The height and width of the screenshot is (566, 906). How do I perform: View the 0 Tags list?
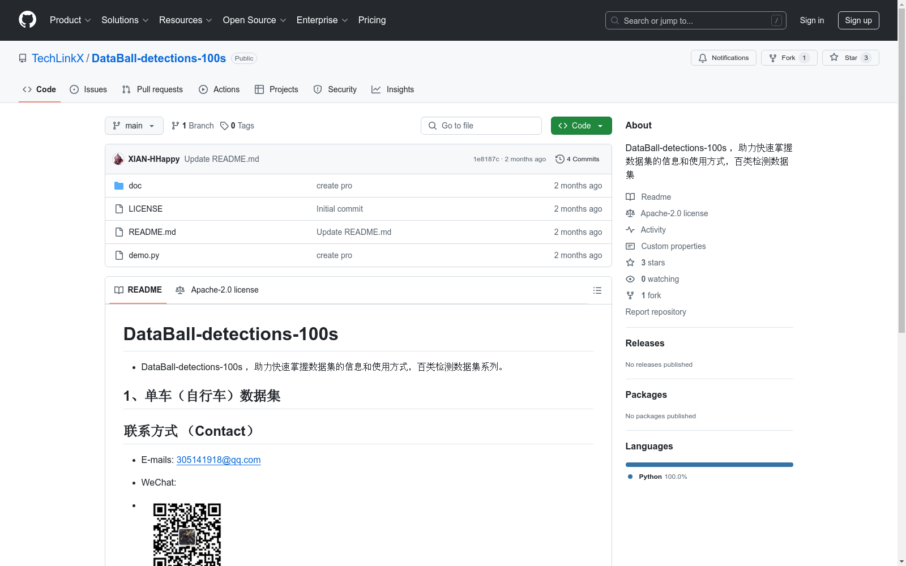(237, 126)
